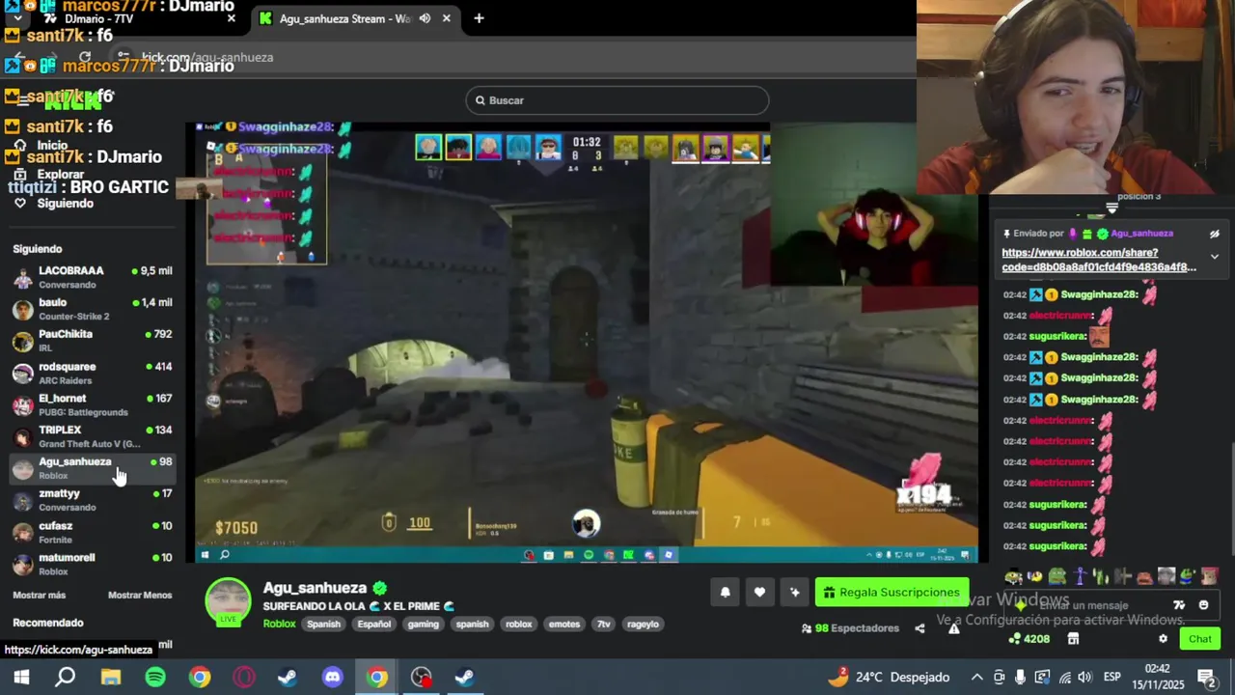The image size is (1235, 695).
Task: Open baulo channel in sidebar
Action: (x=93, y=309)
